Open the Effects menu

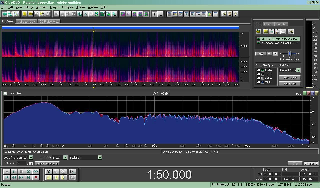click(29, 7)
